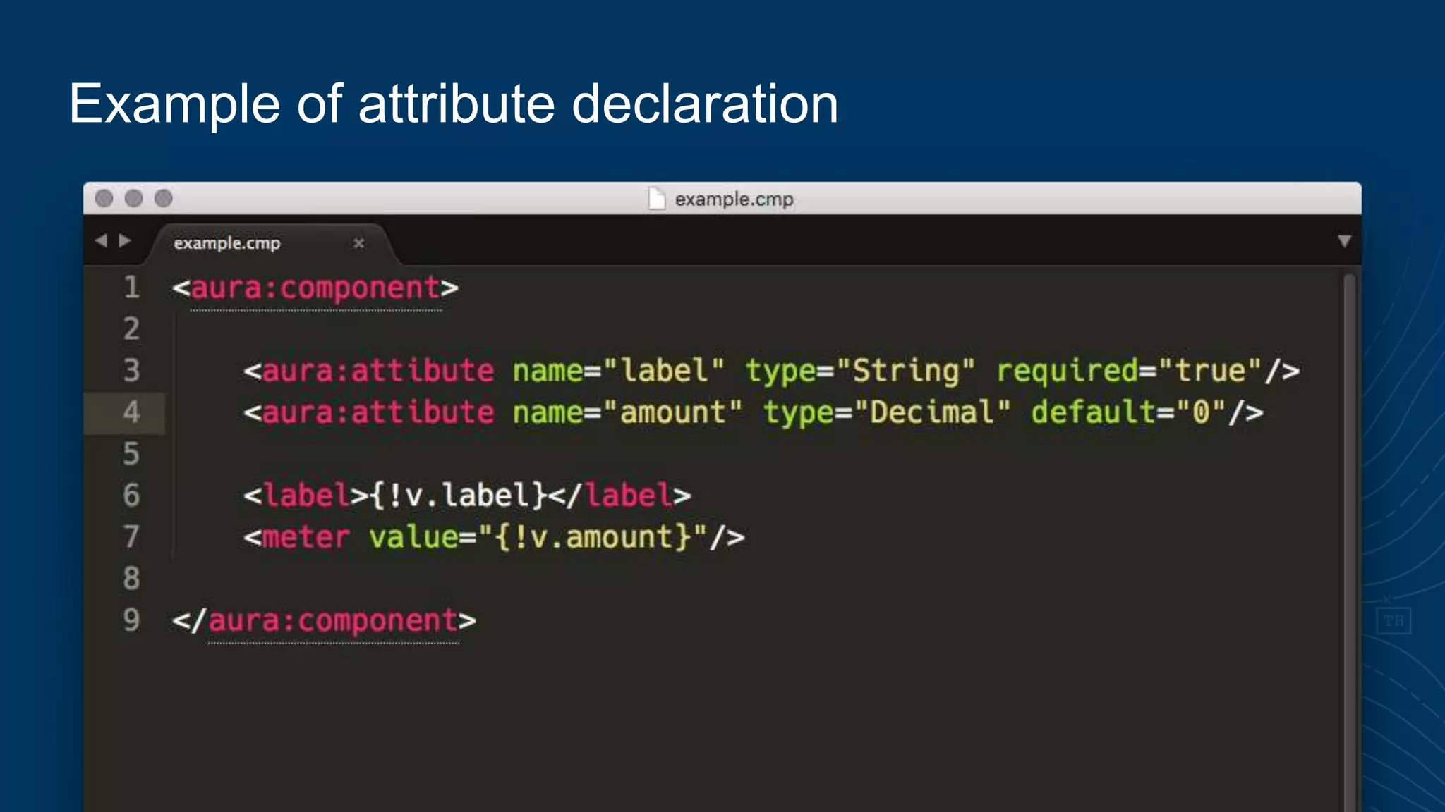Click line number 8 in gutter
This screenshot has width=1445, height=812.
[x=131, y=579]
